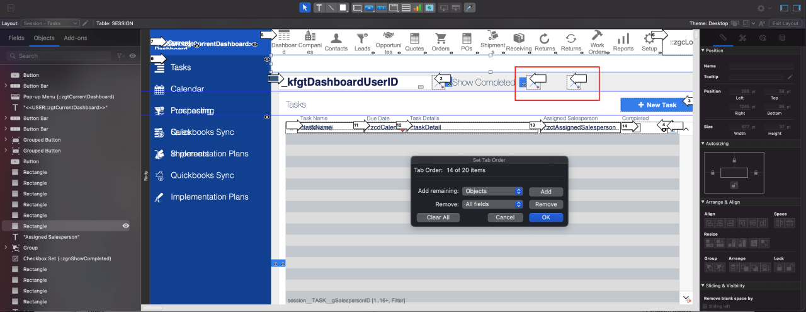806x312 pixels.
Task: Click Clear All in tab order dialog
Action: [438, 217]
